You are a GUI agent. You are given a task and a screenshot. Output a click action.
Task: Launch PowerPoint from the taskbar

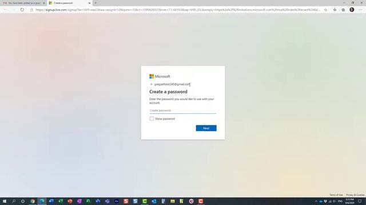(x=70, y=201)
